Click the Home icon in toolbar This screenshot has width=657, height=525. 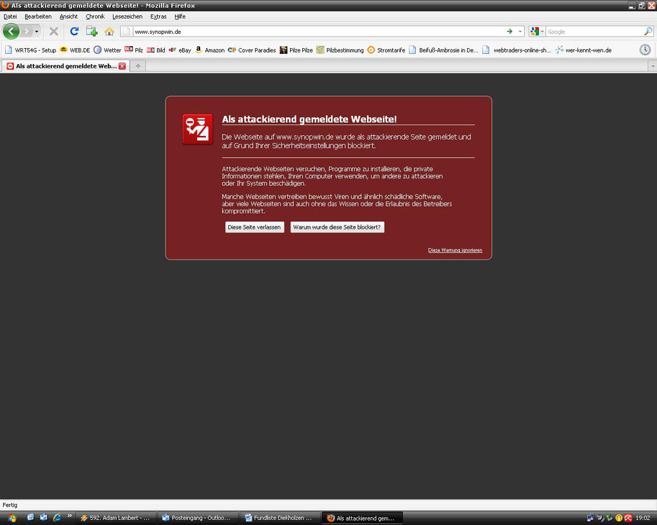coord(109,31)
